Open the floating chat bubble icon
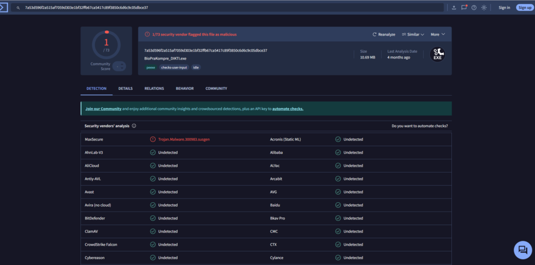 click(x=522, y=250)
